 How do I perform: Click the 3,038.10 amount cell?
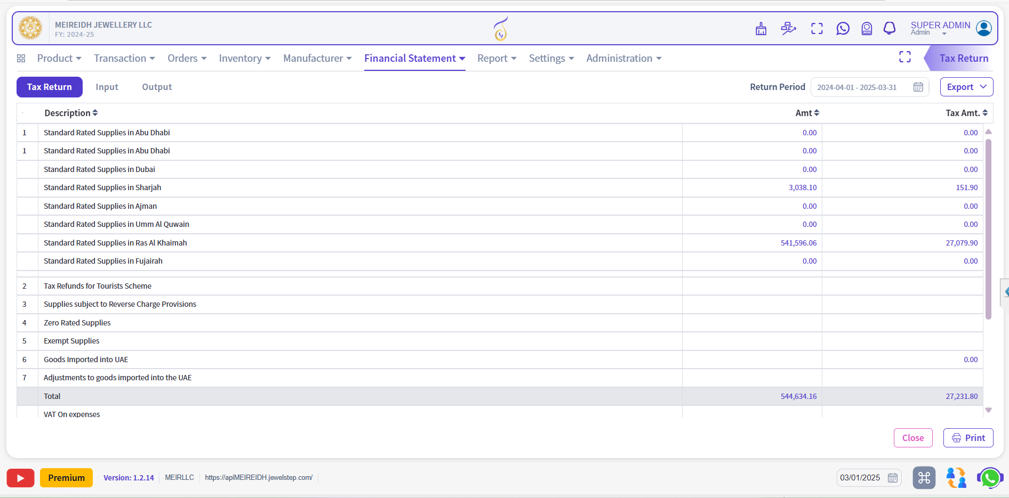(x=752, y=187)
